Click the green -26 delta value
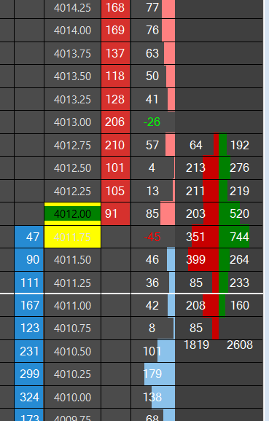269x421 pixels. pos(152,122)
